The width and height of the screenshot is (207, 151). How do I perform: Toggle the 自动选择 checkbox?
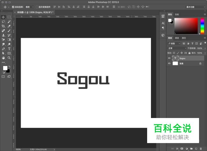pos(13,7)
